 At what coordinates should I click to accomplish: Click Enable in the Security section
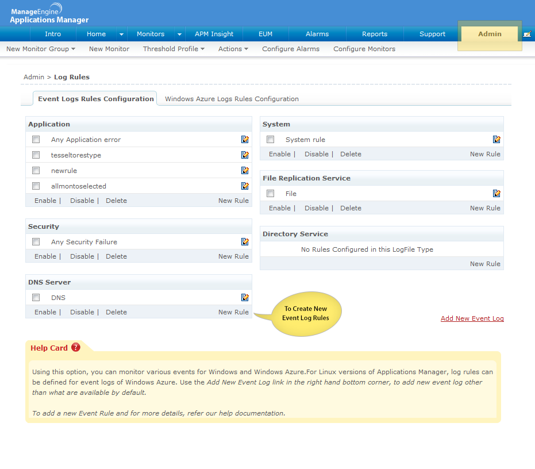click(45, 256)
